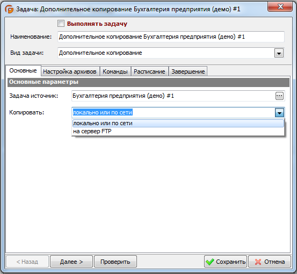Collapse the 'Копировать' dropdown arrow
The image size is (297, 274).
pyautogui.click(x=279, y=113)
